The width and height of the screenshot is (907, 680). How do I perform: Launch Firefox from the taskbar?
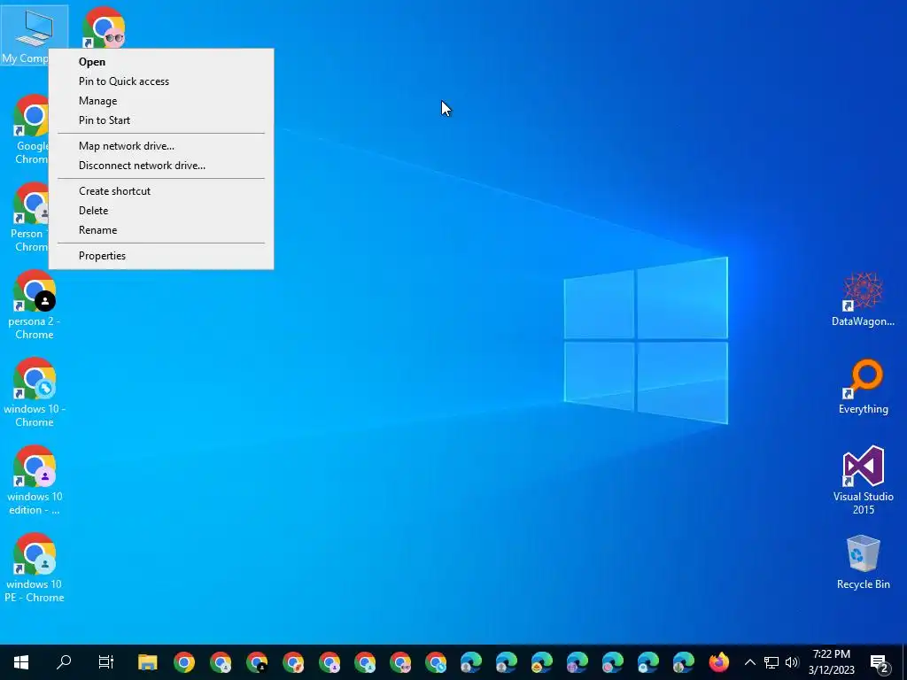[x=719, y=662]
